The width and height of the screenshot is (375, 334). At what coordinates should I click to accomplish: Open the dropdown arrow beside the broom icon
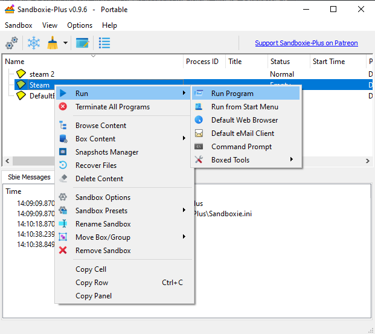coord(65,43)
